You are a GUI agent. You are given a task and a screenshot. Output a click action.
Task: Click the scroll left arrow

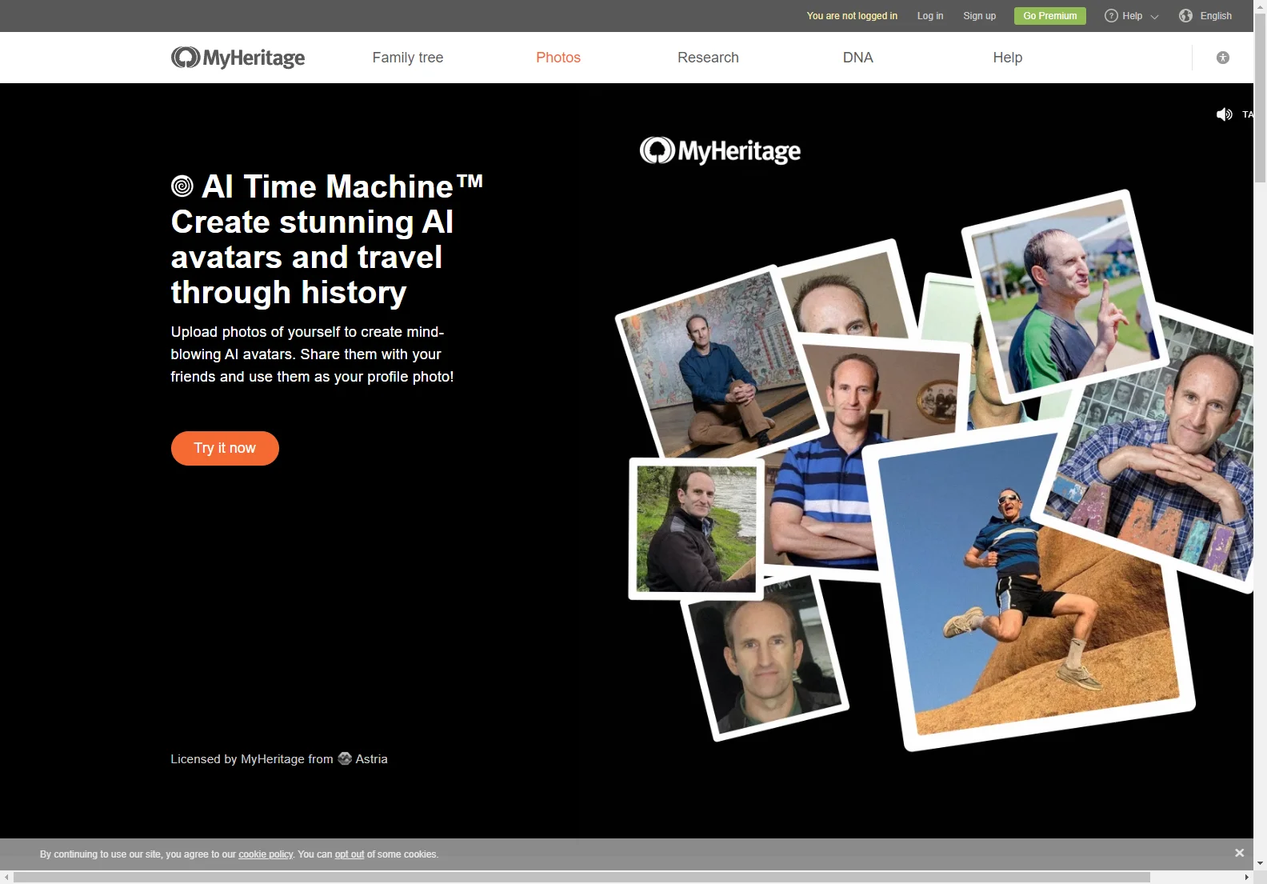6,878
